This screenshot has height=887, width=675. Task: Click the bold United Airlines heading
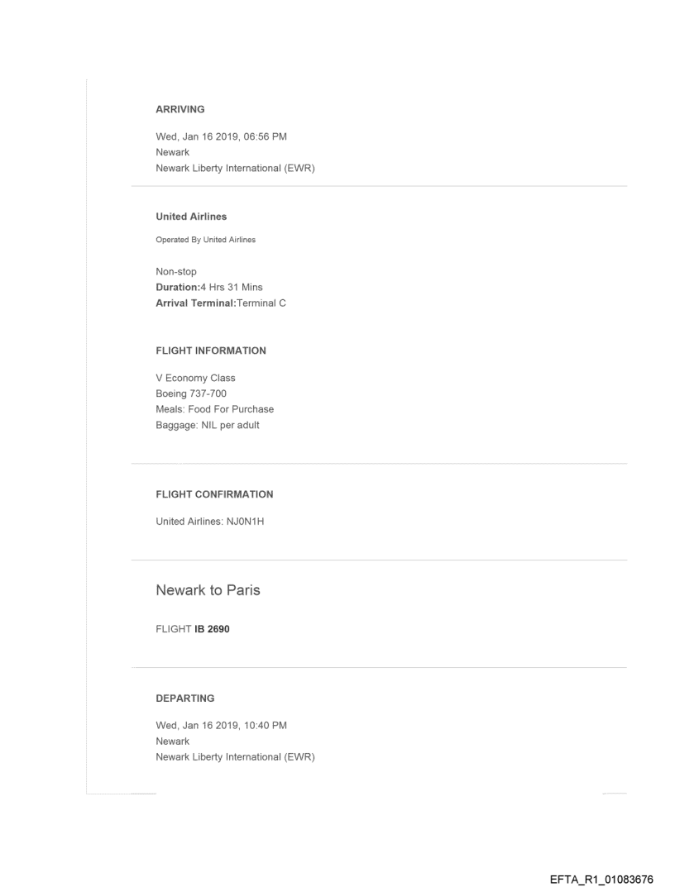191,217
